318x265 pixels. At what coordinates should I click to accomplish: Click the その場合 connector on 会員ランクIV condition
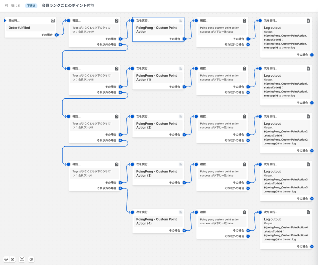point(121,39)
